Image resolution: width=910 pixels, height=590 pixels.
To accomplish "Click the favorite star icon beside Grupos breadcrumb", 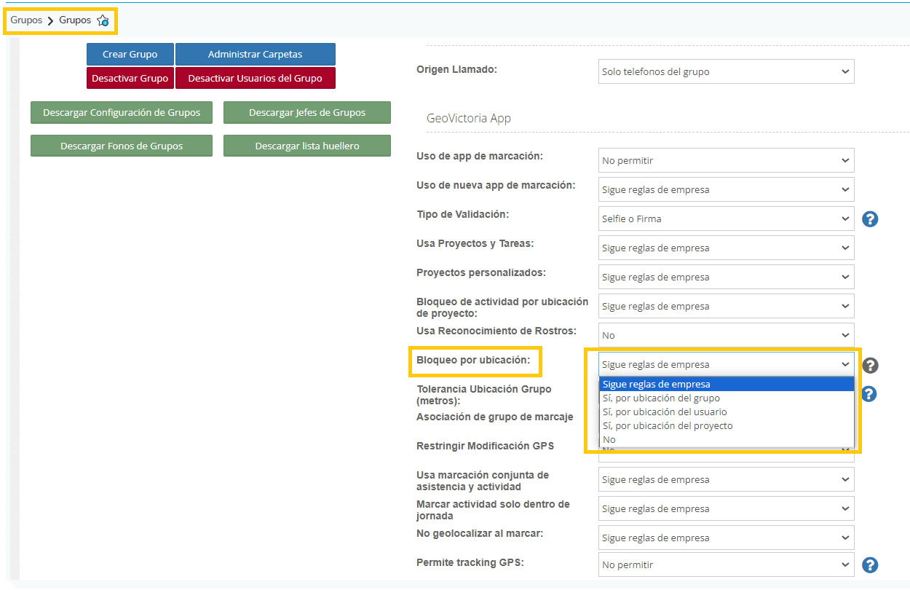I will tap(103, 21).
